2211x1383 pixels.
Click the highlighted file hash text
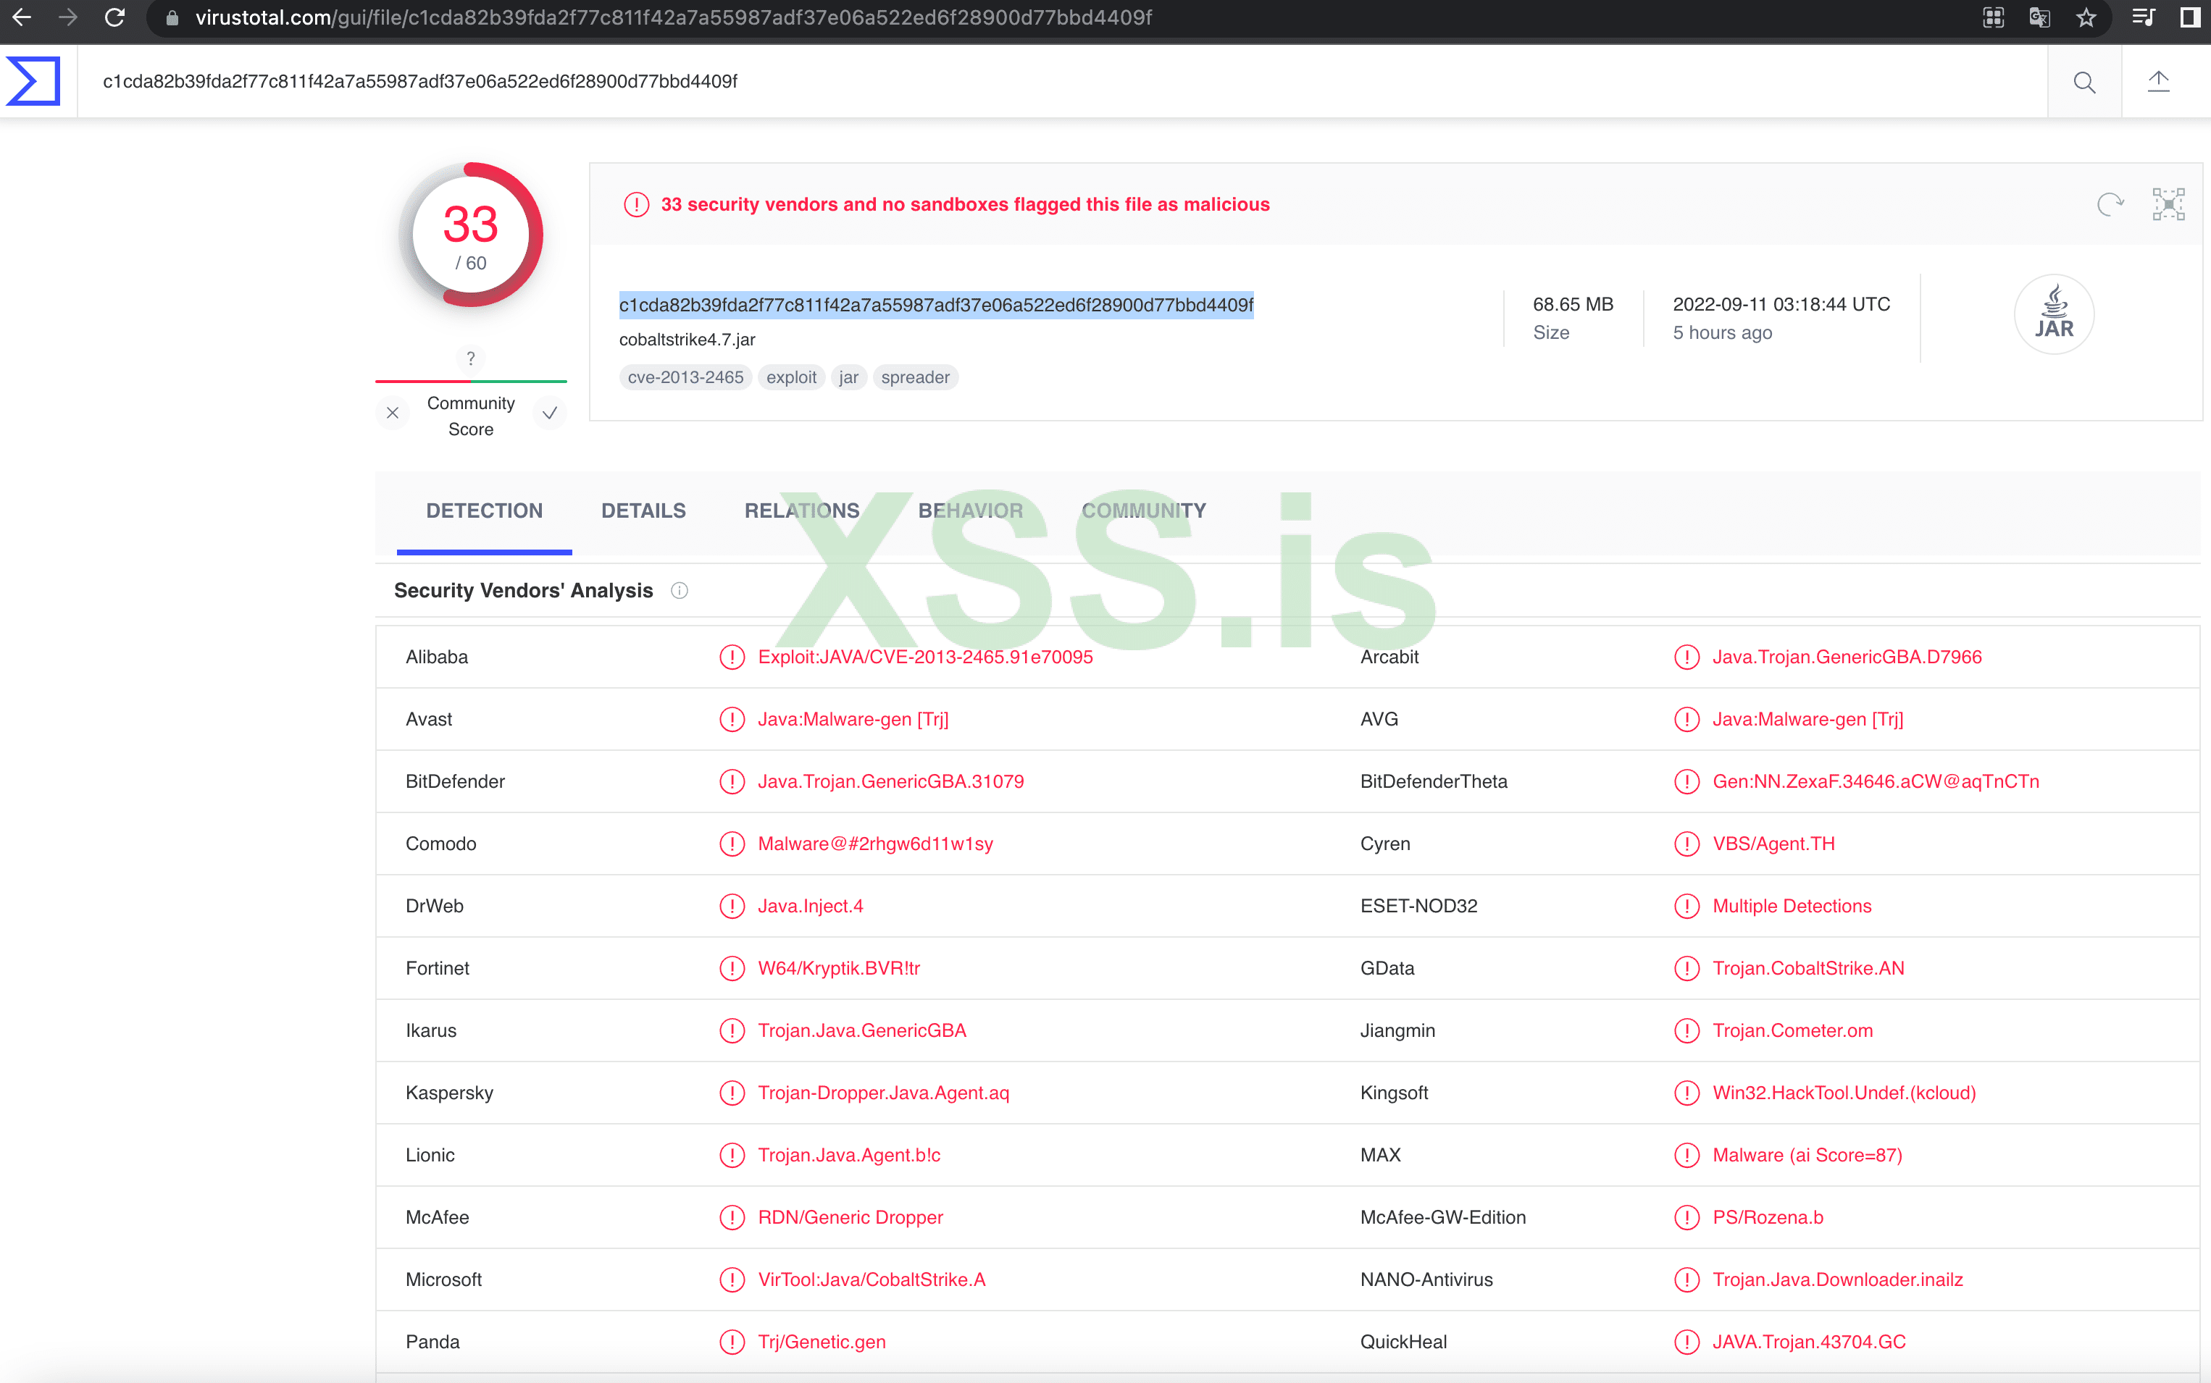pos(935,305)
